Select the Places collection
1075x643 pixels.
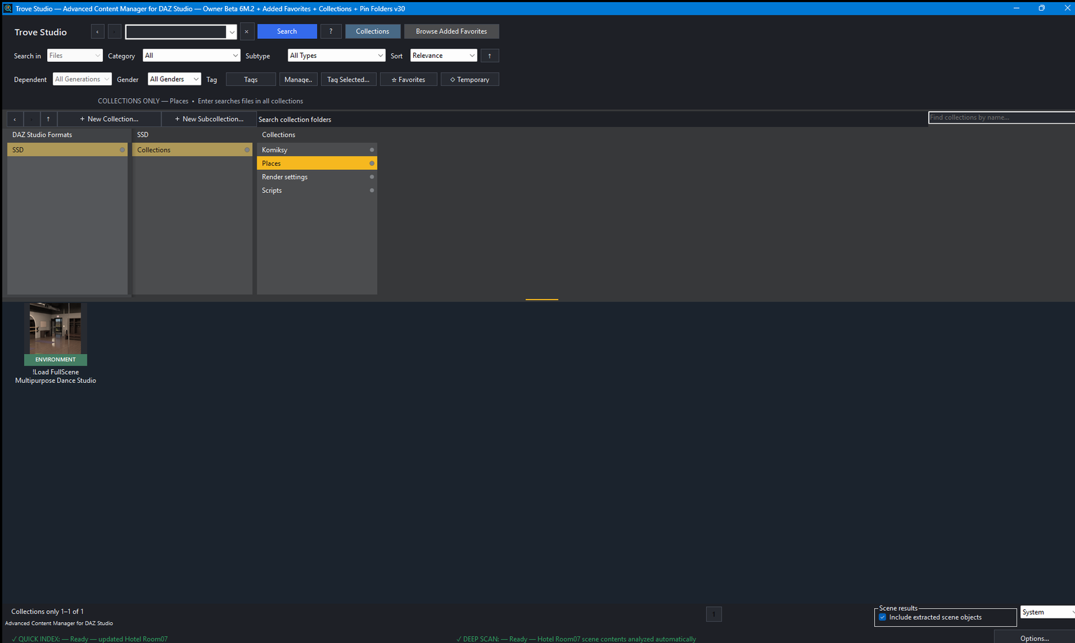tap(316, 163)
